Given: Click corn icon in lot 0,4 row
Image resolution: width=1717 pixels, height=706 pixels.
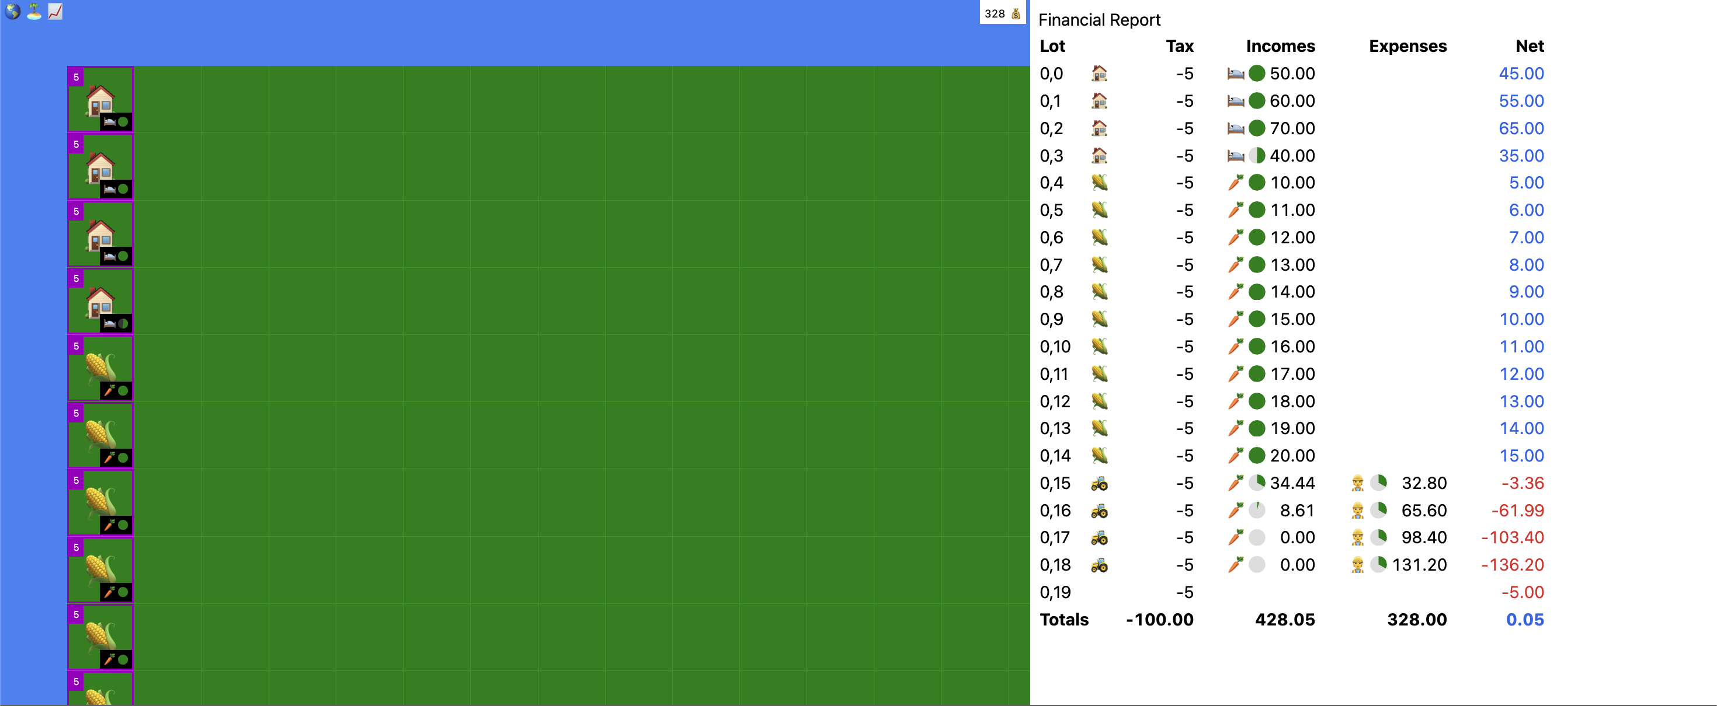Looking at the screenshot, I should click(1099, 183).
